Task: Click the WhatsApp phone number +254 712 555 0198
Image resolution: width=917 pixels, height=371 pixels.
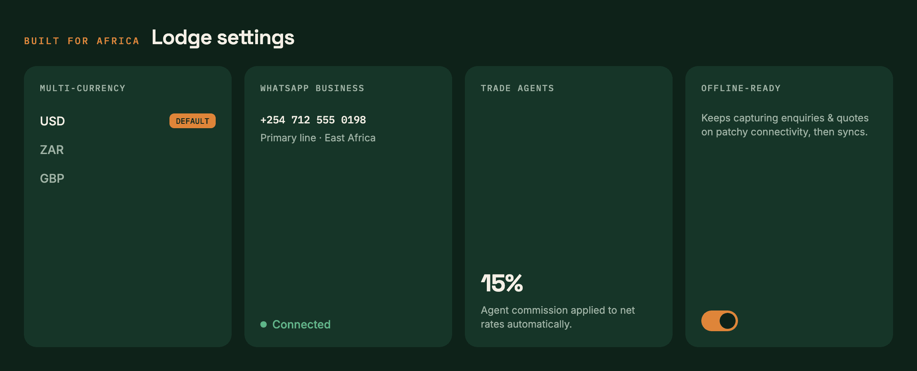Action: click(313, 120)
